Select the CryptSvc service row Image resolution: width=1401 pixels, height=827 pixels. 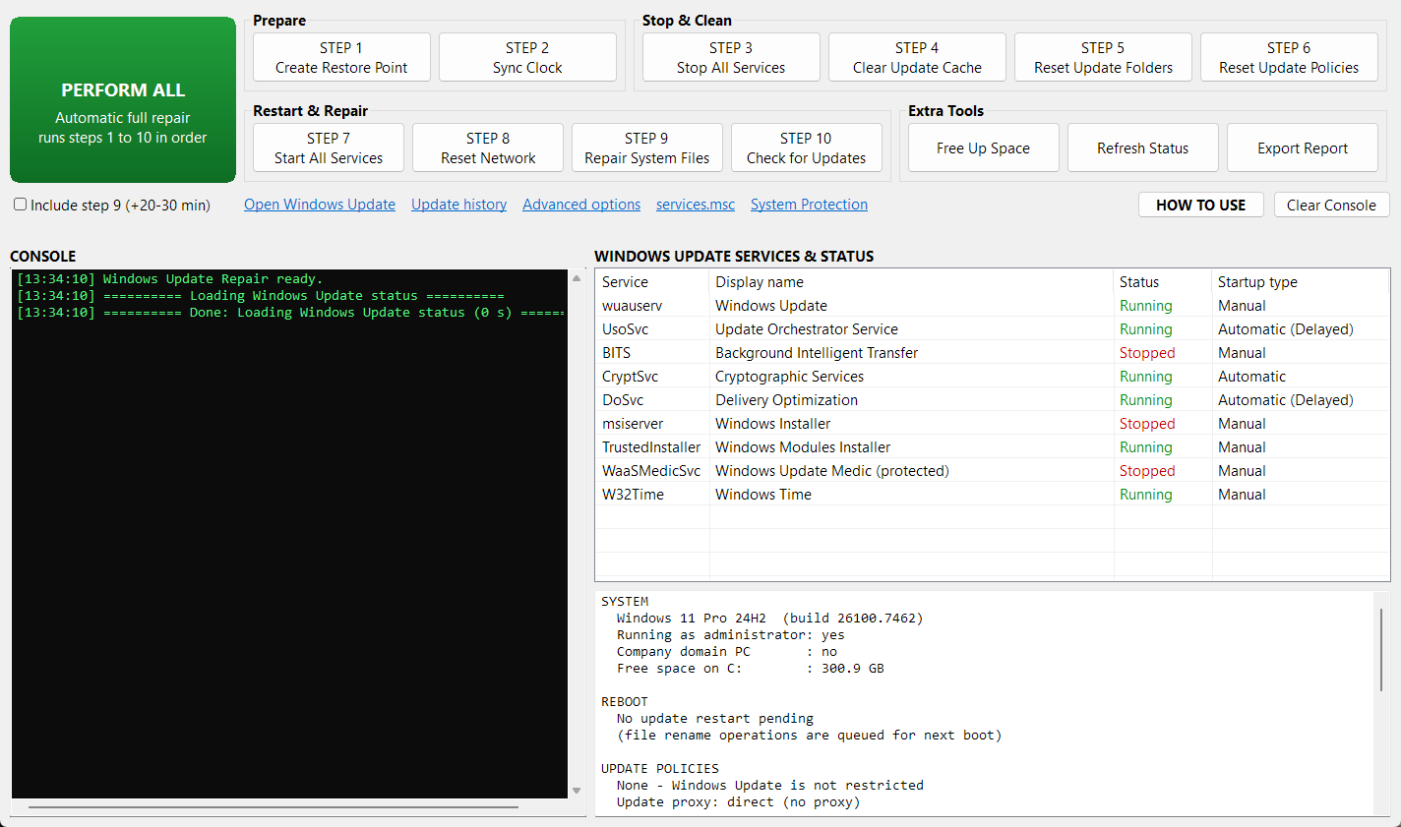993,377
